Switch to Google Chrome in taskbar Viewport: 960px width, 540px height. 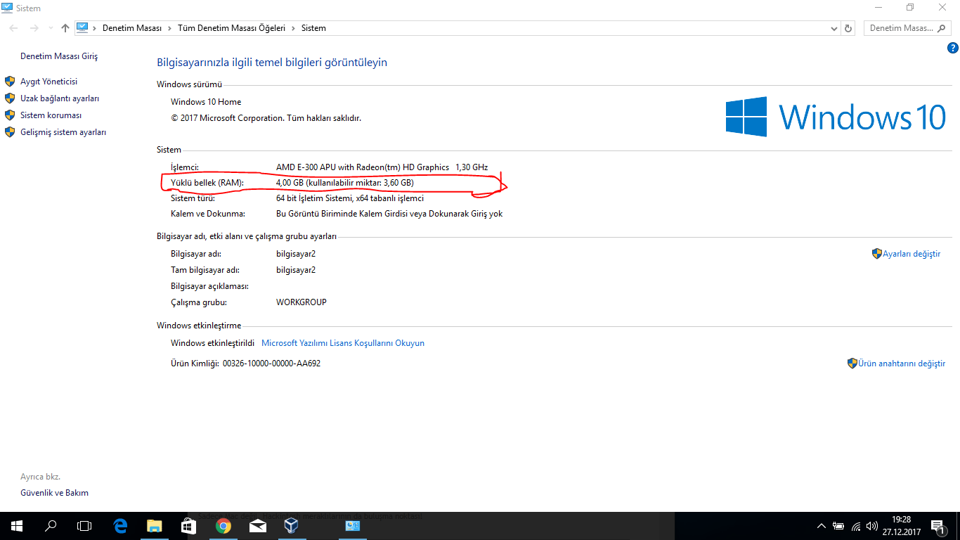223,526
